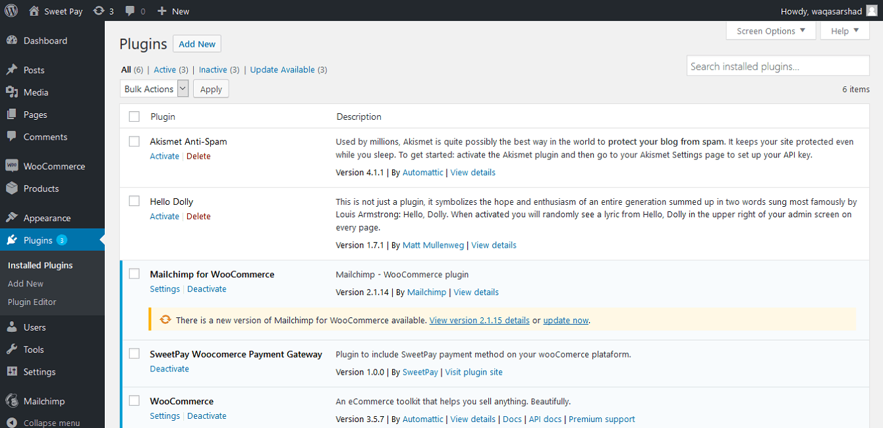The width and height of the screenshot is (883, 428).
Task: Click the Sweet Pay home icon
Action: (x=34, y=11)
